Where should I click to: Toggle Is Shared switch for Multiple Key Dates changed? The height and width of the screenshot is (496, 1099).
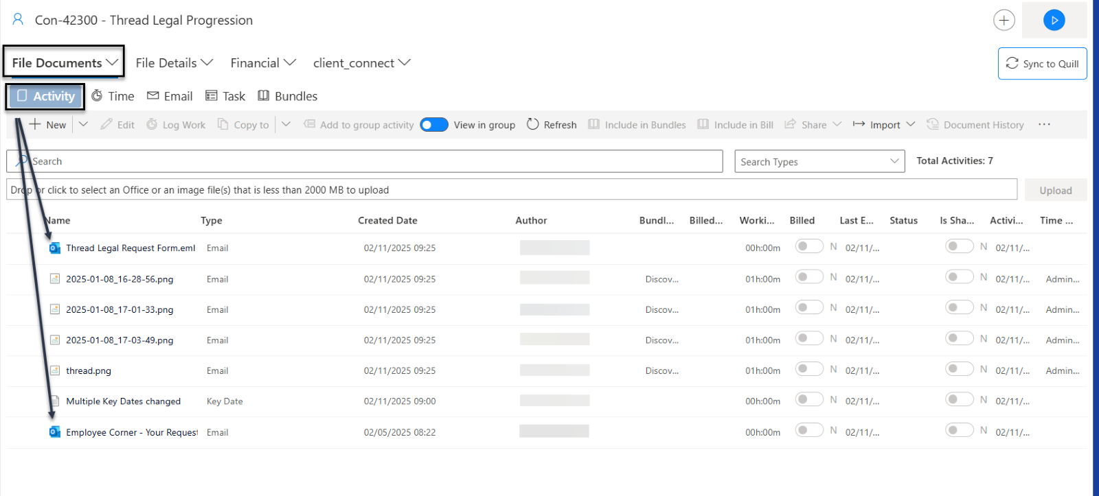tap(960, 399)
